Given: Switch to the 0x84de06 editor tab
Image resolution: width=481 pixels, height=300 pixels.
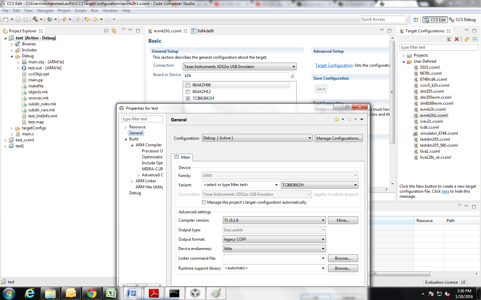Looking at the screenshot, I should [202, 31].
